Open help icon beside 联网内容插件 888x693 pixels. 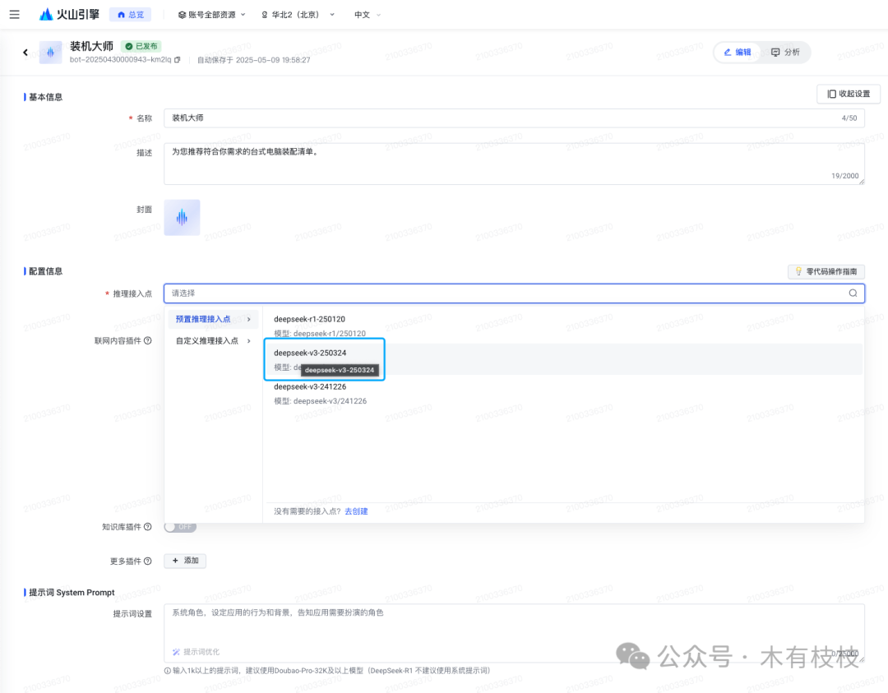pyautogui.click(x=148, y=341)
